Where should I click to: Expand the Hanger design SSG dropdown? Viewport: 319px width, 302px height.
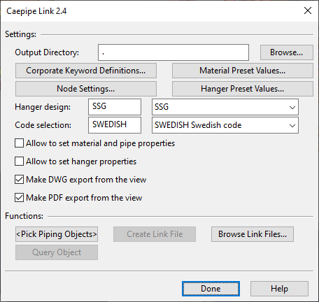225,107
